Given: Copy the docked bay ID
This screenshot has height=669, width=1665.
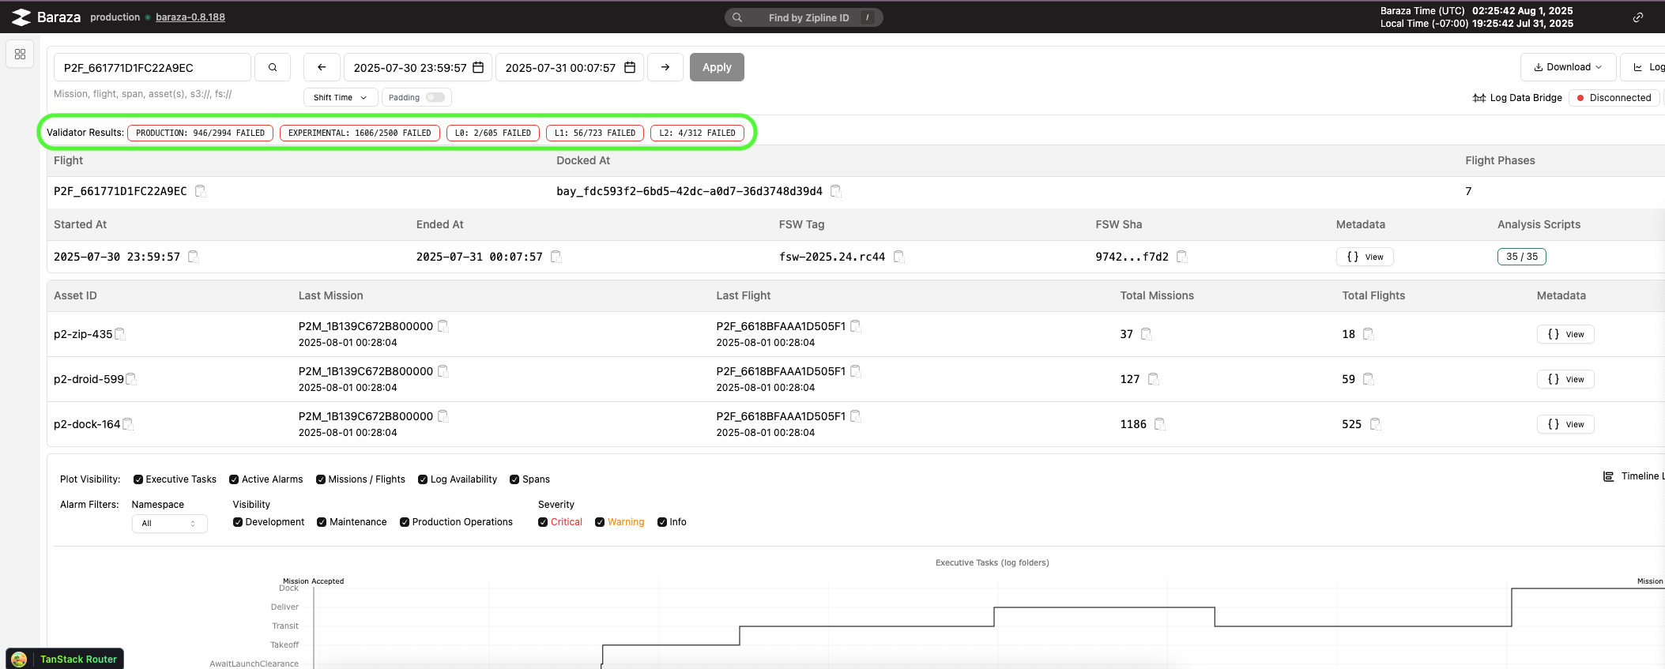Looking at the screenshot, I should pos(836,191).
